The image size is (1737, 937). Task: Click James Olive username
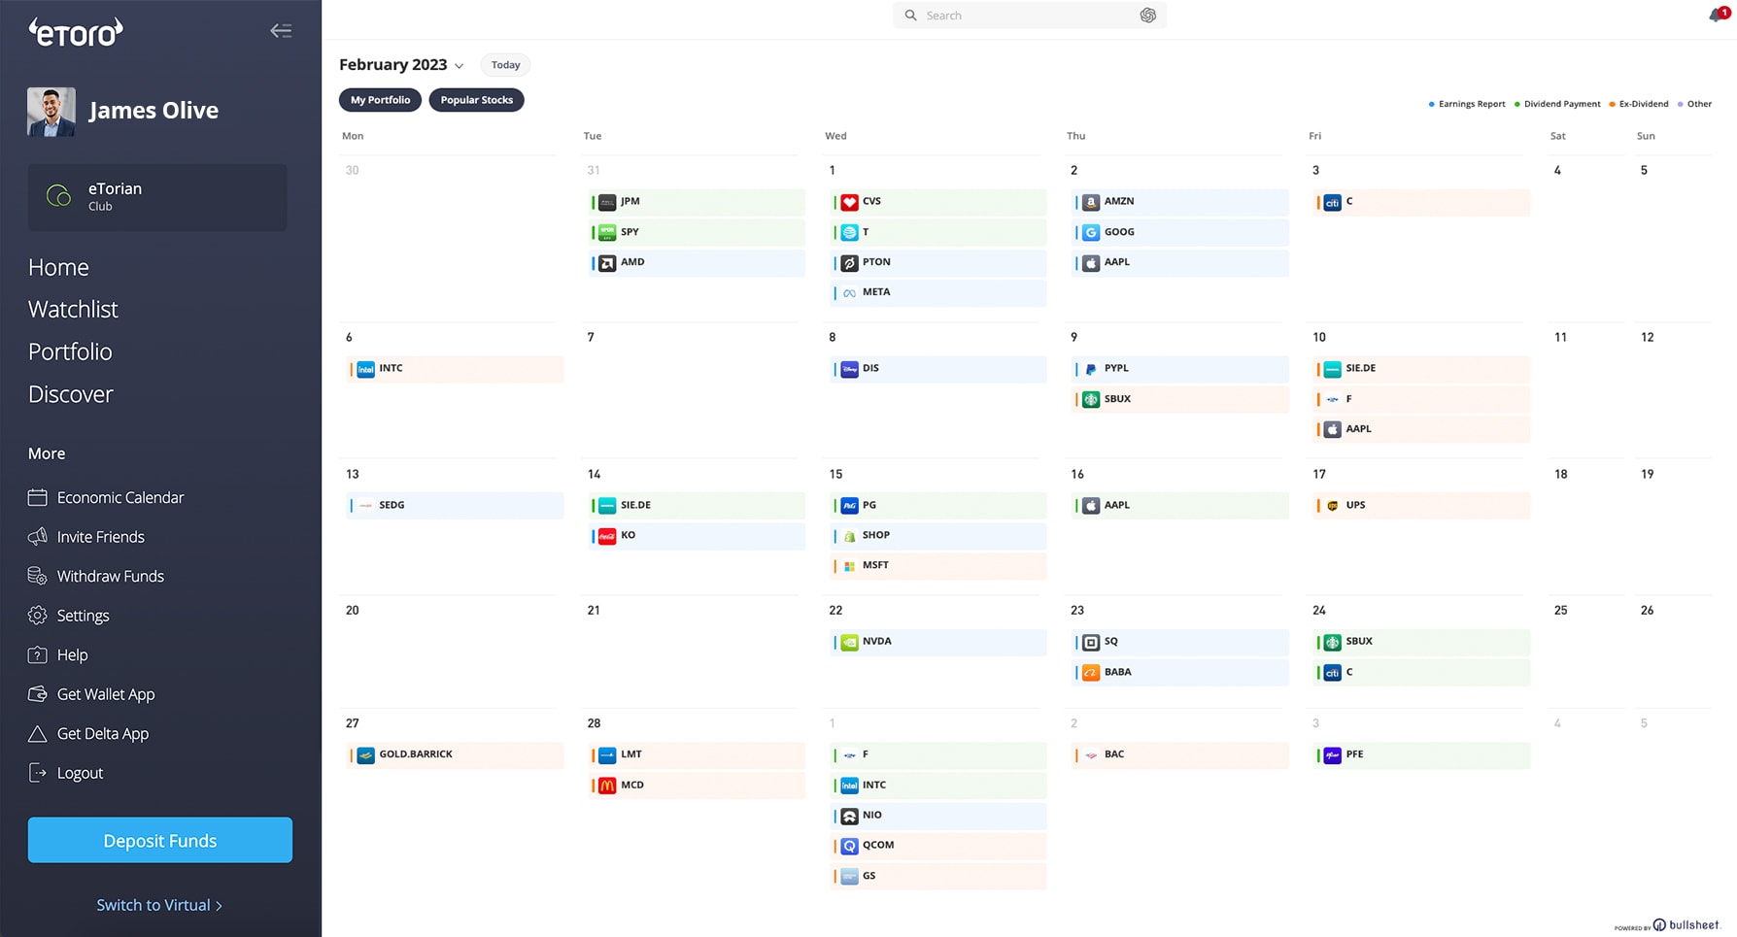(153, 111)
